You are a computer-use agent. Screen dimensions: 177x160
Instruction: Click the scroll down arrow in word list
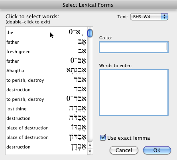90,151
